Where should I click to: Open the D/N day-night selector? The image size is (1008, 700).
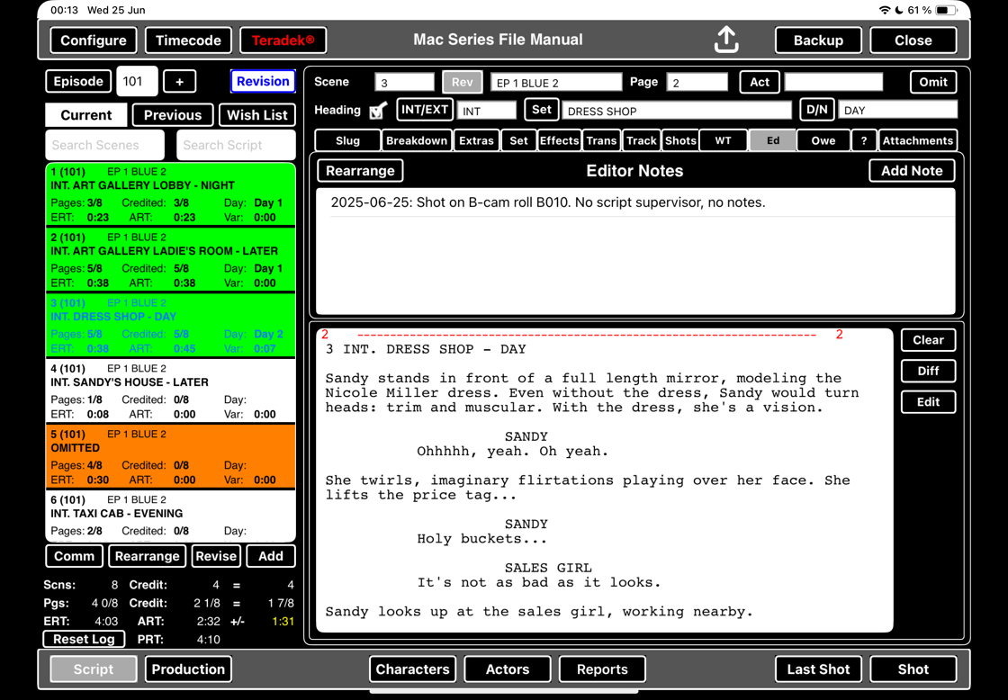click(816, 110)
